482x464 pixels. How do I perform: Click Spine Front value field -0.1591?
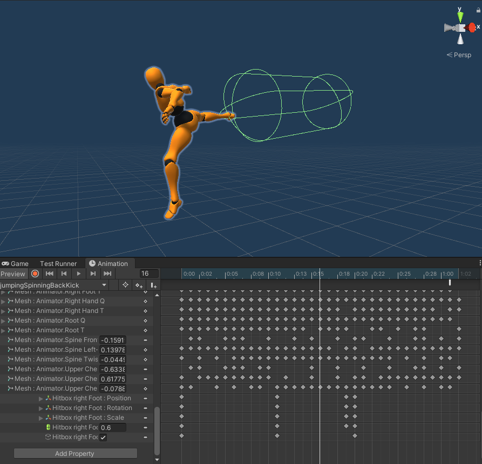(113, 340)
